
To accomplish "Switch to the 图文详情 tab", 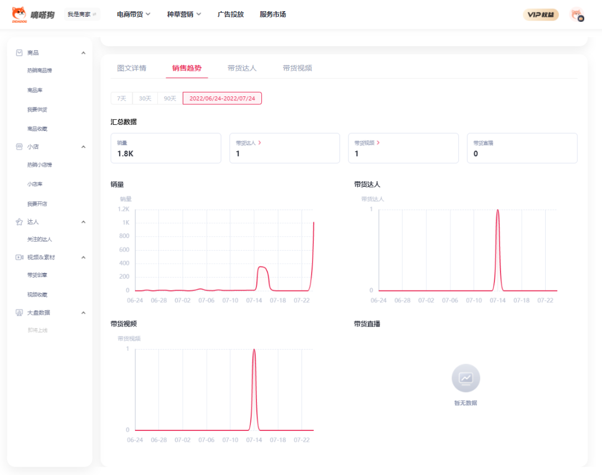I will pyautogui.click(x=132, y=68).
